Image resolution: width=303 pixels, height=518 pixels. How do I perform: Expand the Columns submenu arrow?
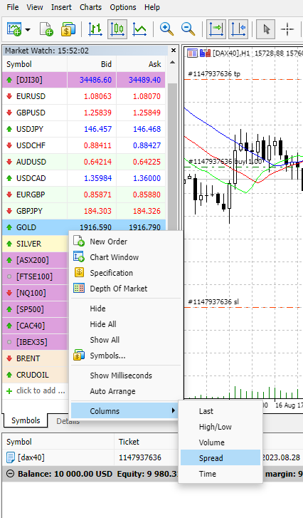[x=173, y=410]
